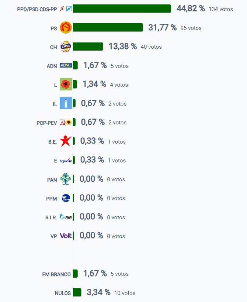This screenshot has height=302, width=247.
Task: Click the Volt purple logo
Action: [66, 236]
